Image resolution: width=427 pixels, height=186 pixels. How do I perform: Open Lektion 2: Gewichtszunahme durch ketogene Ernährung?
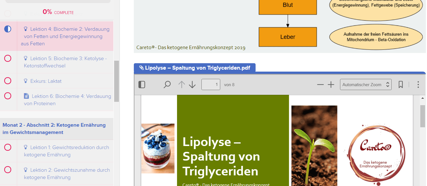(x=67, y=174)
